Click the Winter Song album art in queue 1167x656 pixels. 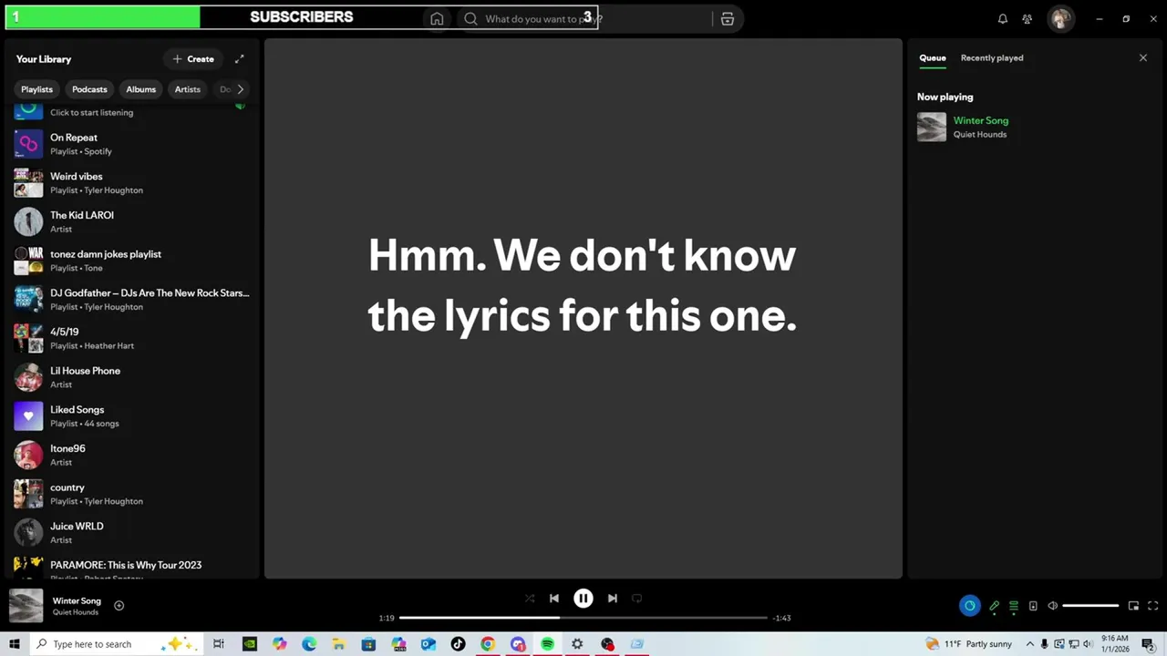click(x=932, y=127)
